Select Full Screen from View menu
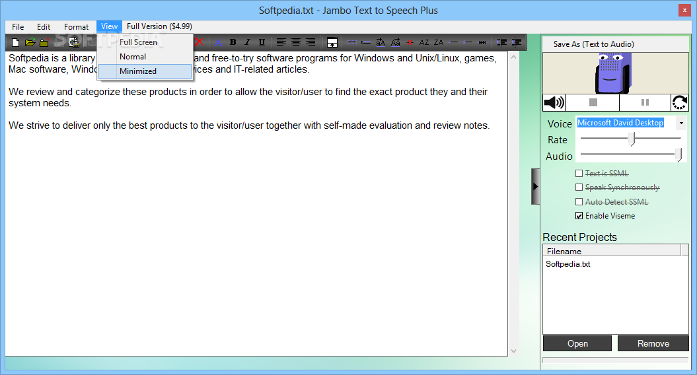This screenshot has width=697, height=375. (x=138, y=42)
